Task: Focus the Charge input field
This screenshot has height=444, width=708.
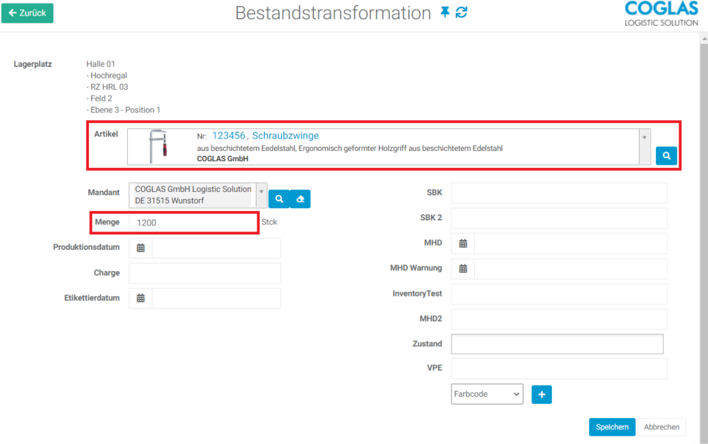Action: click(205, 273)
